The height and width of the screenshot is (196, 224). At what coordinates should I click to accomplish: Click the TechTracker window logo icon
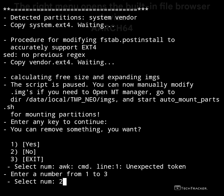tap(177, 188)
